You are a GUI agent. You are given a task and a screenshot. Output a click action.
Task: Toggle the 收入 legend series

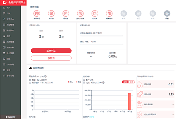70,82
